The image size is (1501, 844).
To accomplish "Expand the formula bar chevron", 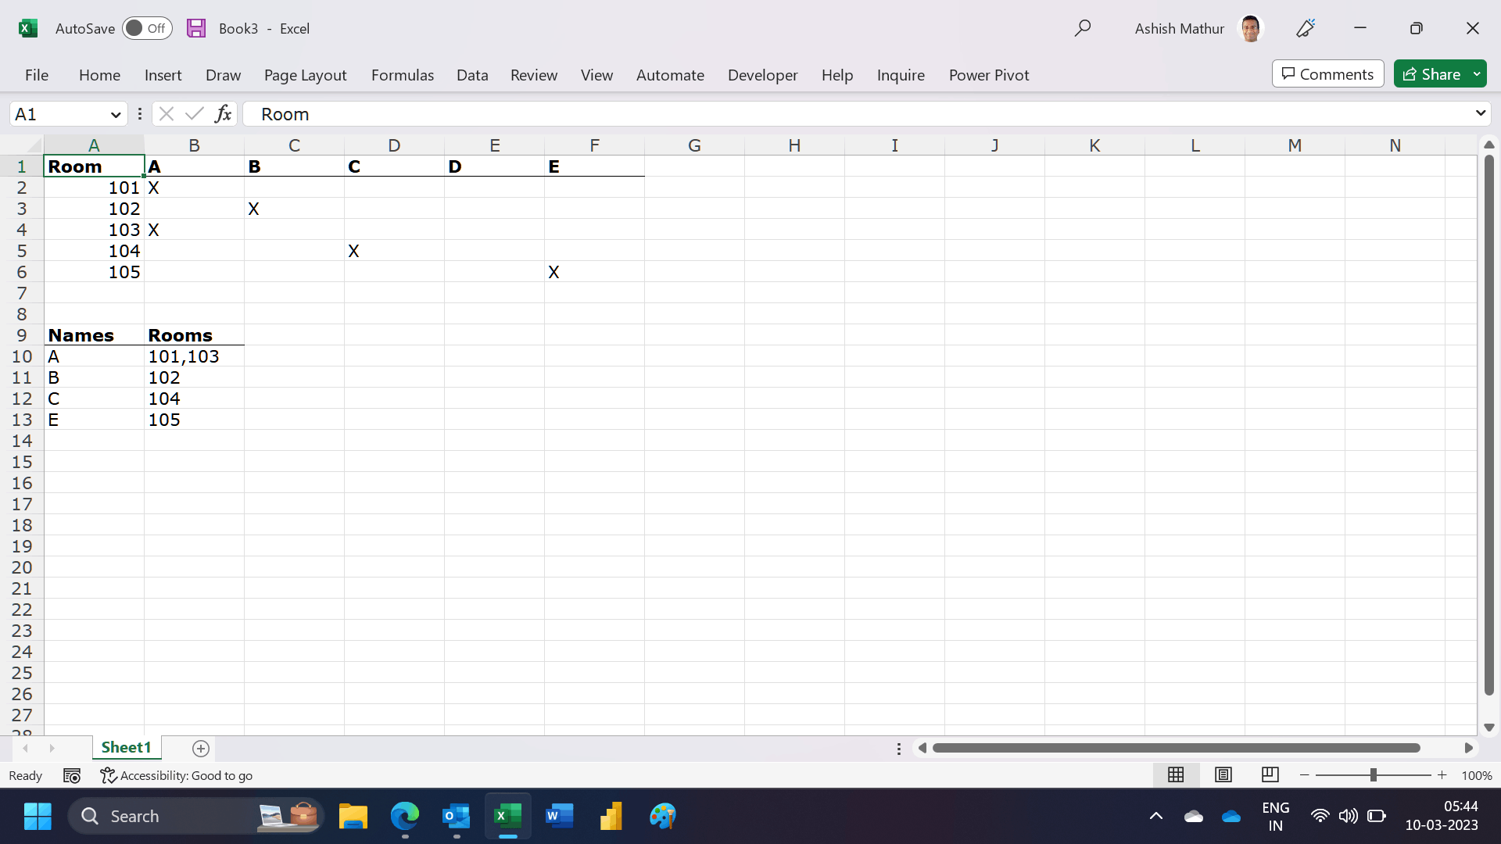I will 1480,113.
